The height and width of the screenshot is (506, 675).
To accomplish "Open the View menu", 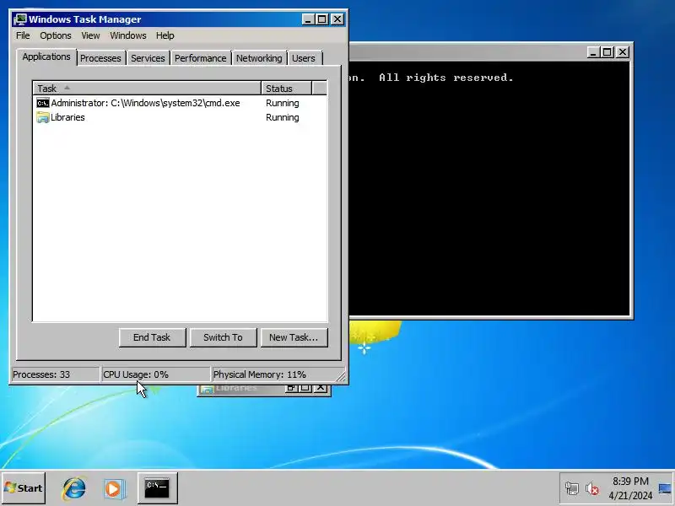I will point(90,35).
